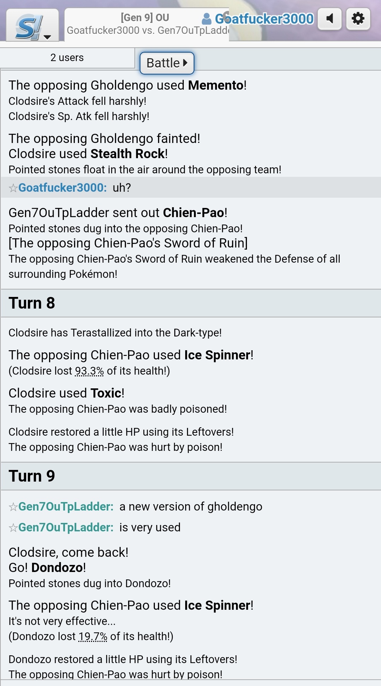381x686 pixels.
Task: Click Goatfucker3000 username in the header
Action: (264, 19)
